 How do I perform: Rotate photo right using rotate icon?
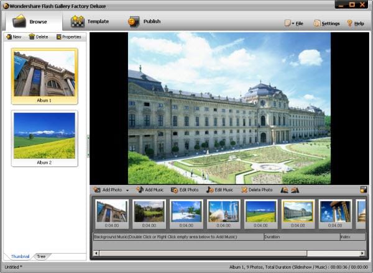[295, 190]
